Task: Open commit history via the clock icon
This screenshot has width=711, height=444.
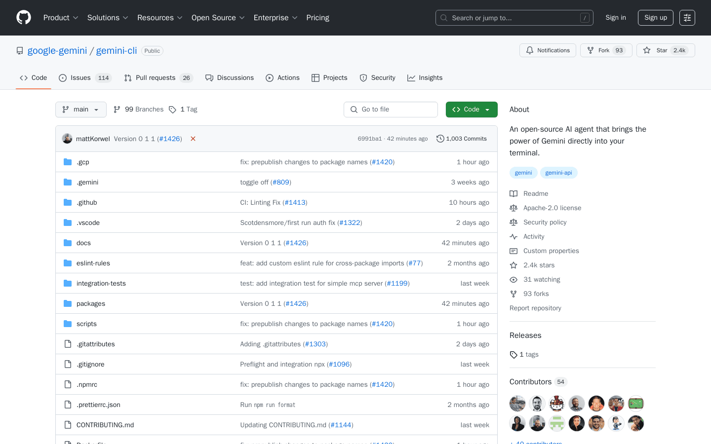Action: (x=440, y=139)
